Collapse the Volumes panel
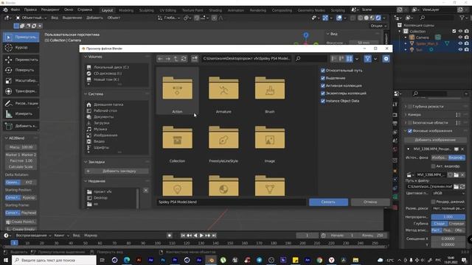Image resolution: width=472 pixels, height=265 pixels. (86, 57)
